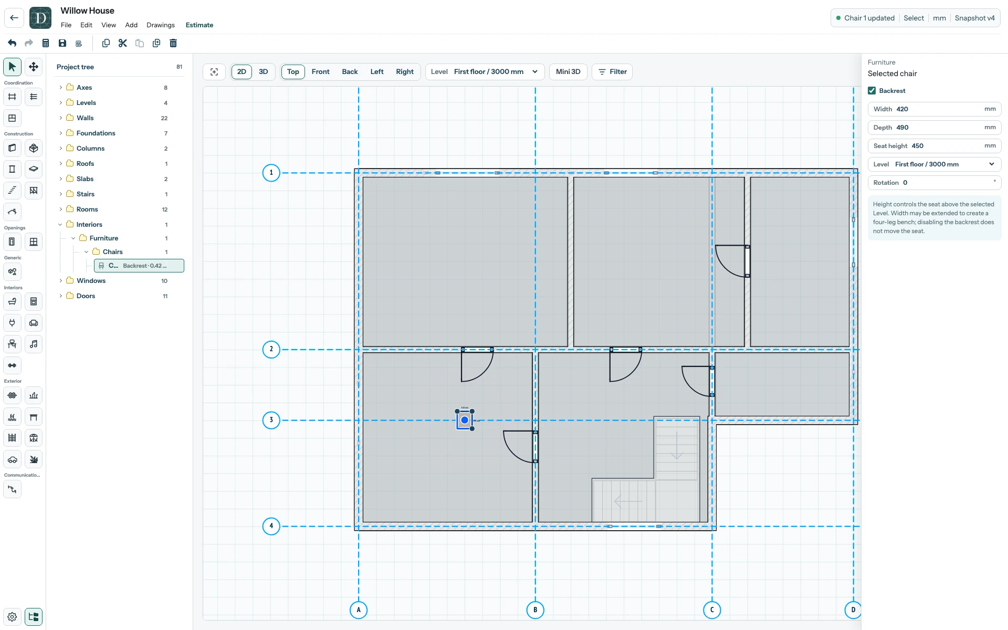Choose the window opening tool

click(34, 241)
